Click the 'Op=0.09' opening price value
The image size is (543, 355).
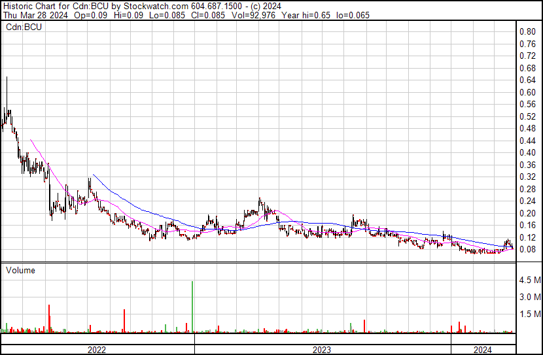coord(90,15)
